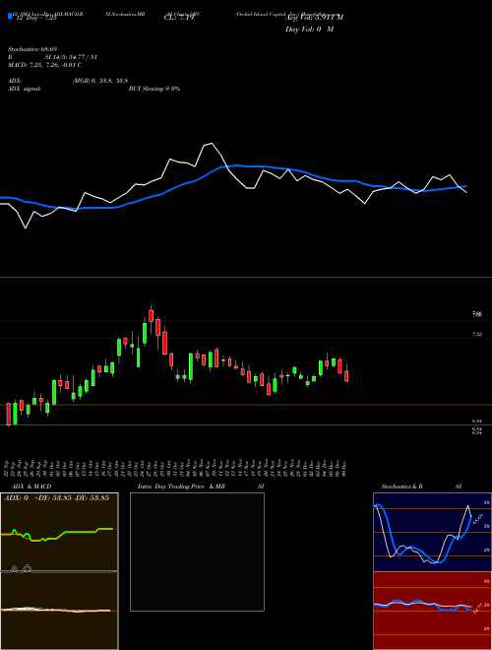Click the first red candlestick at chart start
The image size is (492, 650).
click(x=9, y=414)
